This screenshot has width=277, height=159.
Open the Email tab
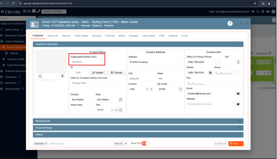pos(184,36)
